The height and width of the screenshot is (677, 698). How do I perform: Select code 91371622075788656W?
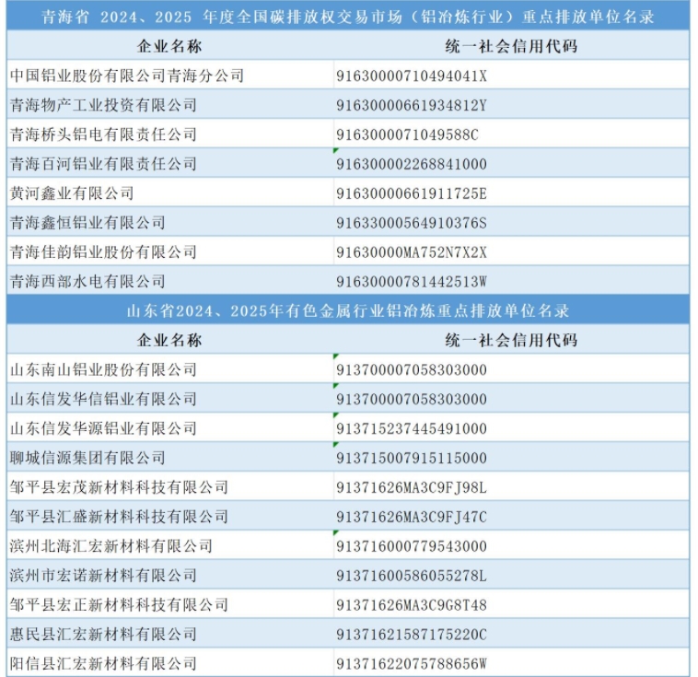point(511,663)
